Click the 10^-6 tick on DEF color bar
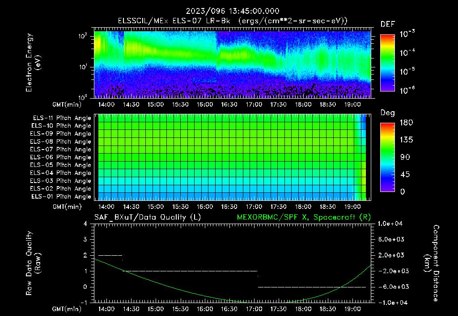The image size is (458, 316). pos(407,90)
